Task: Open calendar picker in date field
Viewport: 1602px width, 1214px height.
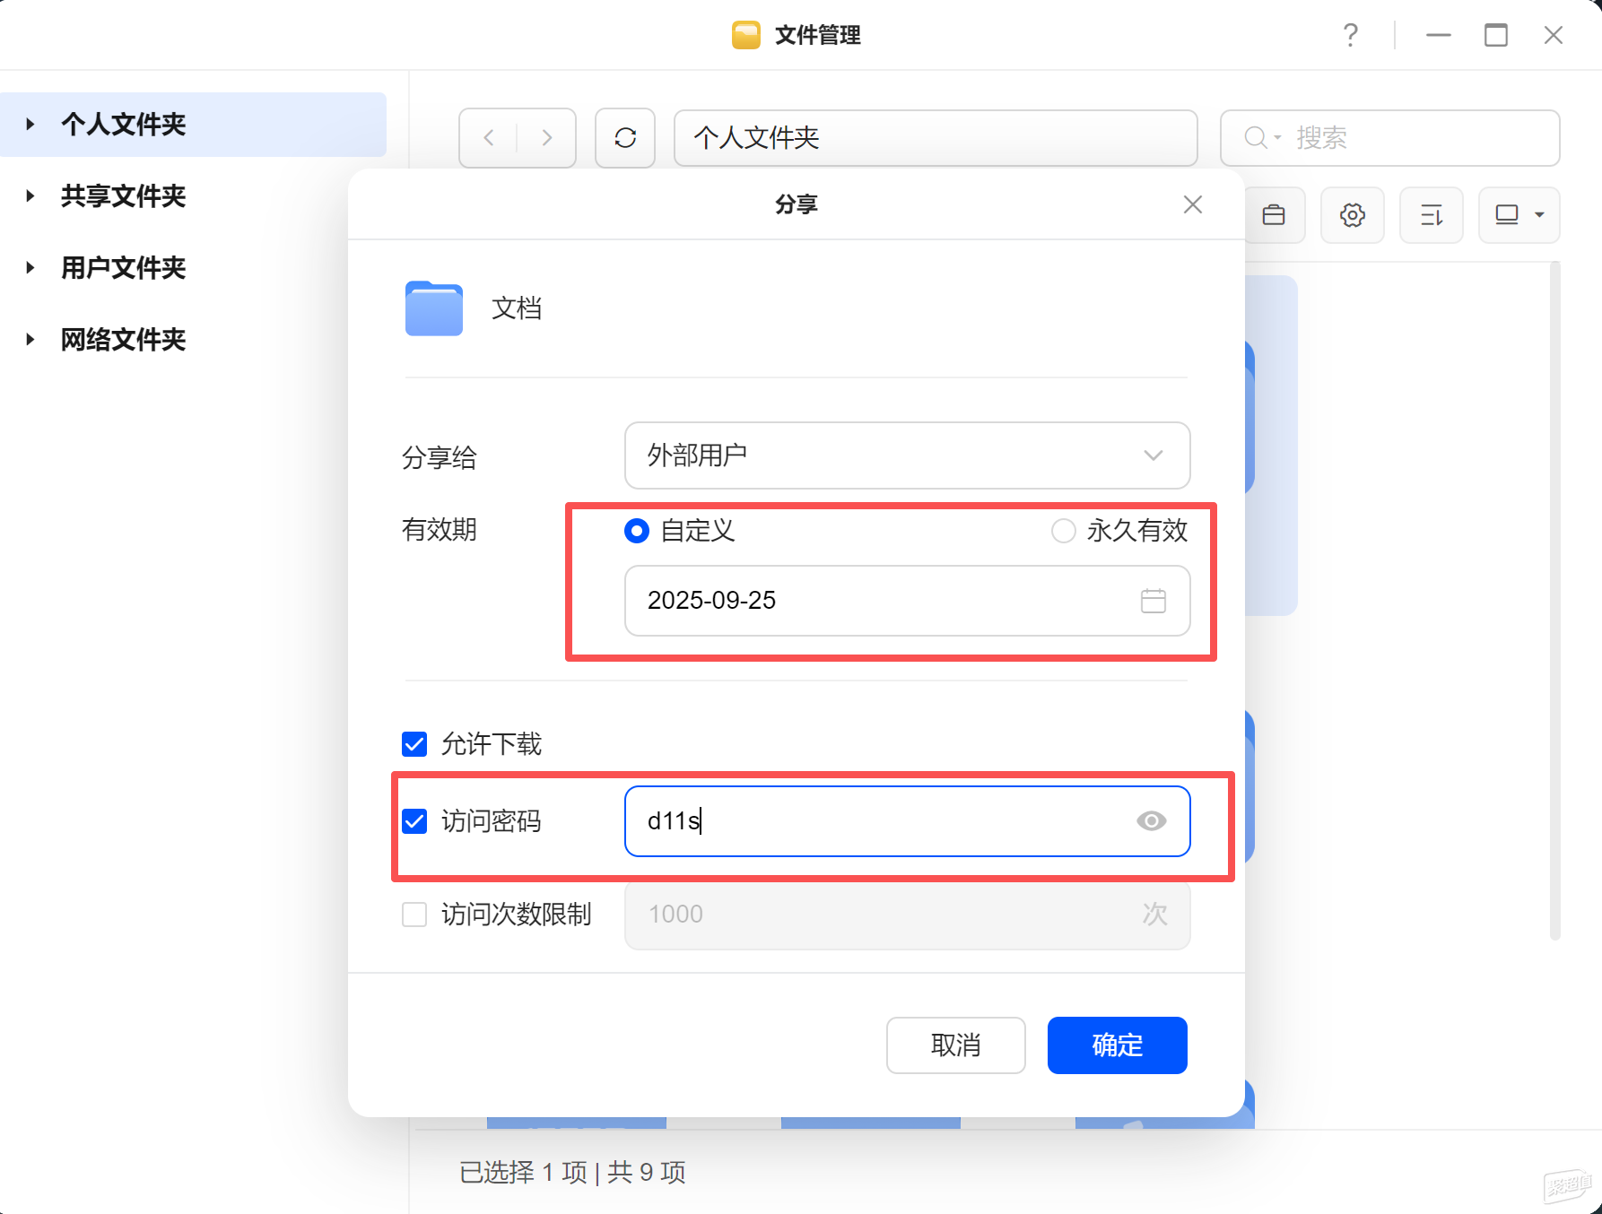Action: [x=1153, y=601]
